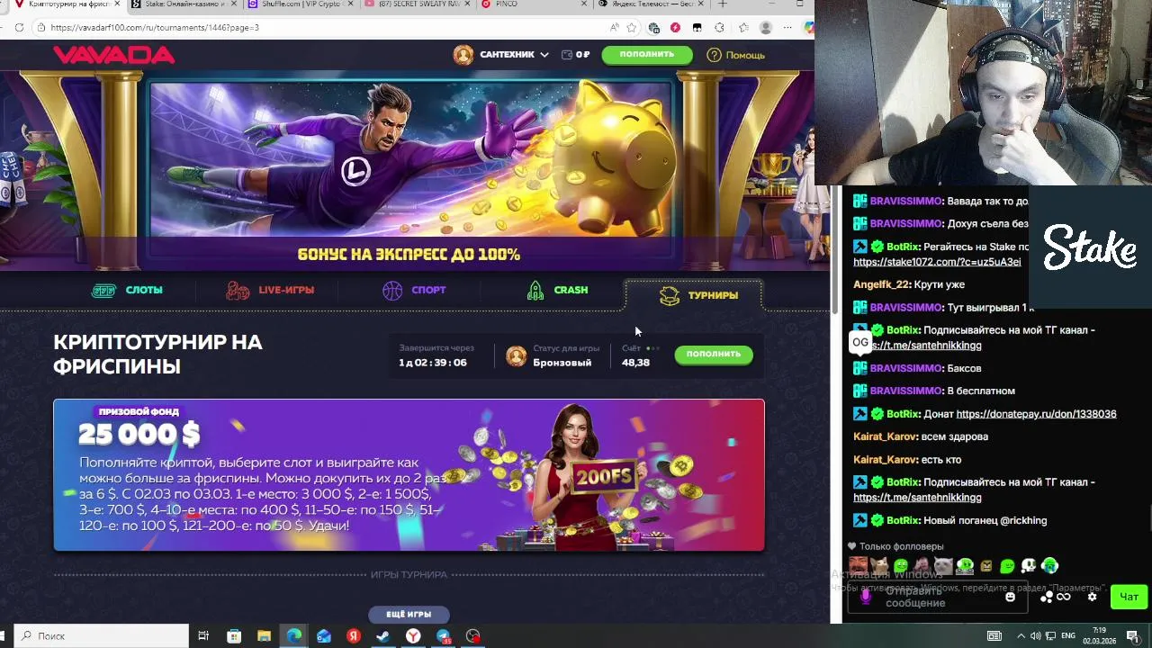The height and width of the screenshot is (648, 1152).
Task: Click the Бронзовый status badge icon
Action: pos(517,355)
